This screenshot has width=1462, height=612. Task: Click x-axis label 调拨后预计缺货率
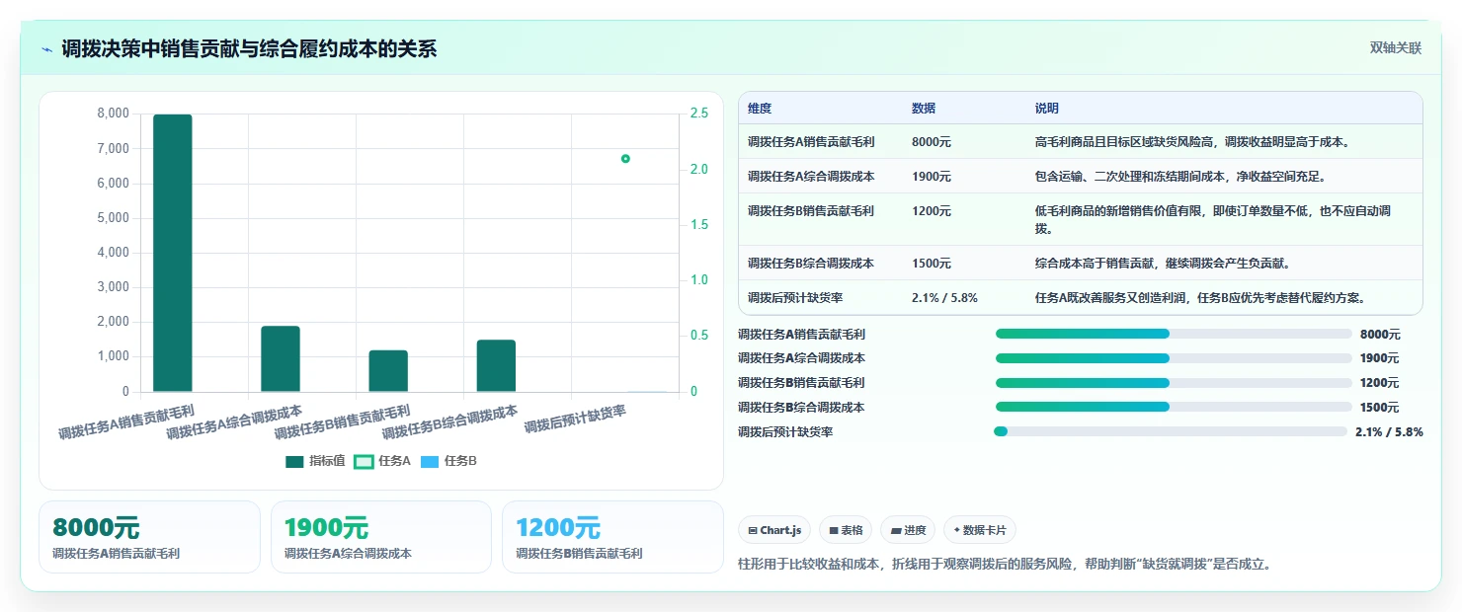(x=576, y=420)
